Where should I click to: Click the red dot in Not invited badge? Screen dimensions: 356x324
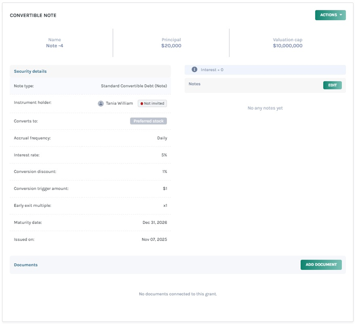click(142, 103)
